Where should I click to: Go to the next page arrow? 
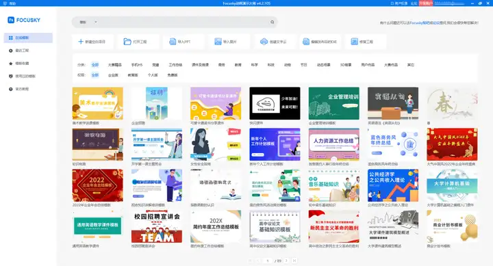tap(286, 261)
